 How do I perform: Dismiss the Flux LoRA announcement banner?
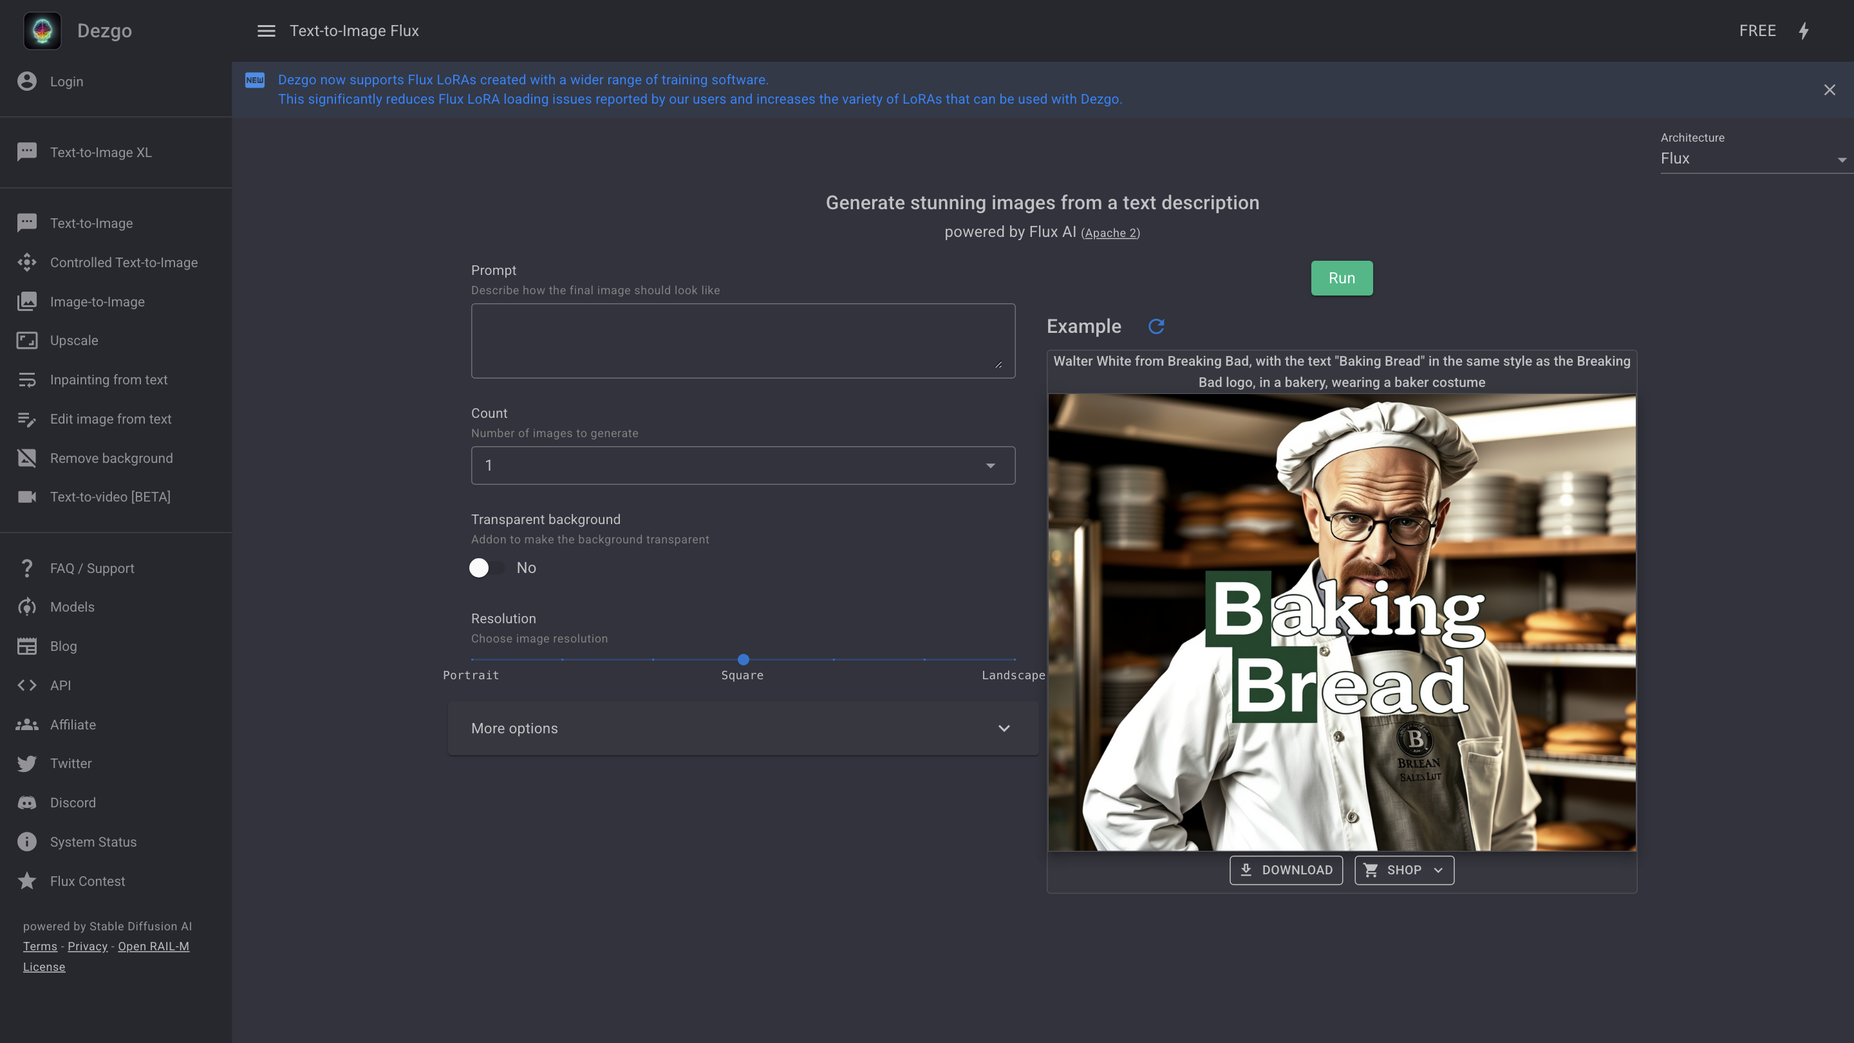tap(1830, 90)
